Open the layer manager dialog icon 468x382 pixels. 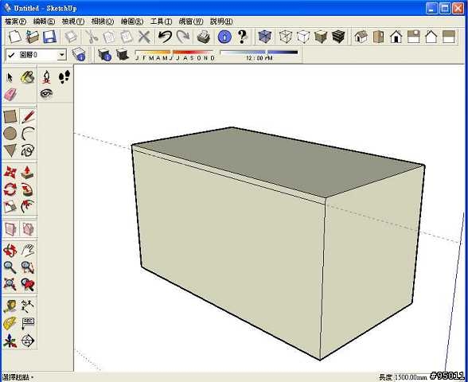79,55
